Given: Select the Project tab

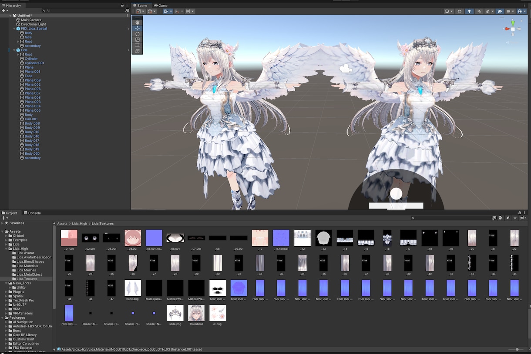Looking at the screenshot, I should pyautogui.click(x=10, y=213).
